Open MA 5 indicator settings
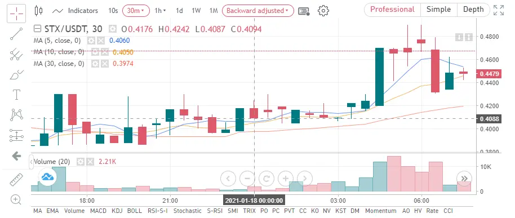Viewport: 515px width, 218px height. (x=91, y=41)
